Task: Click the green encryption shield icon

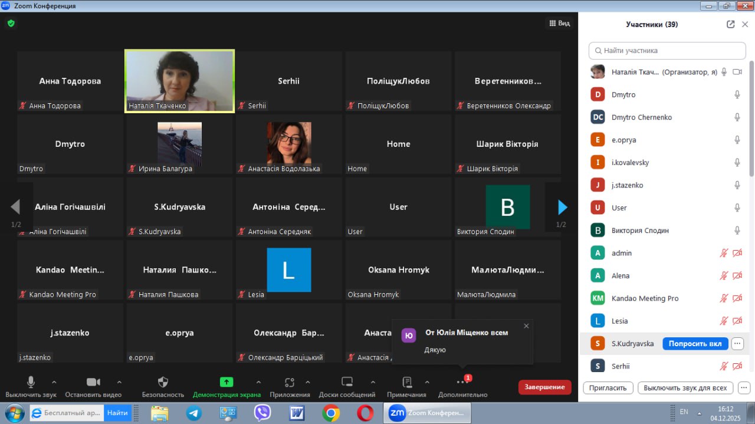Action: pos(11,24)
